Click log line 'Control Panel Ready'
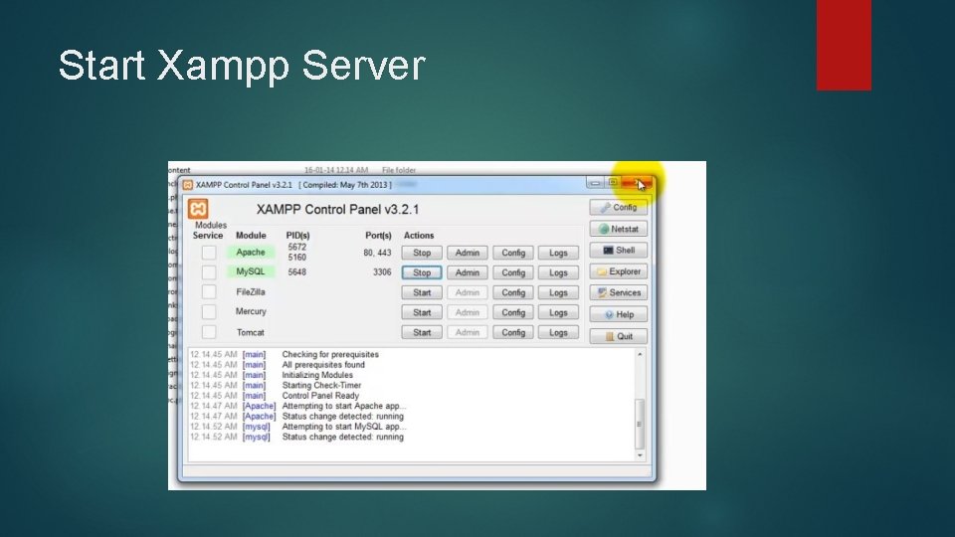The height and width of the screenshot is (537, 955). (320, 396)
